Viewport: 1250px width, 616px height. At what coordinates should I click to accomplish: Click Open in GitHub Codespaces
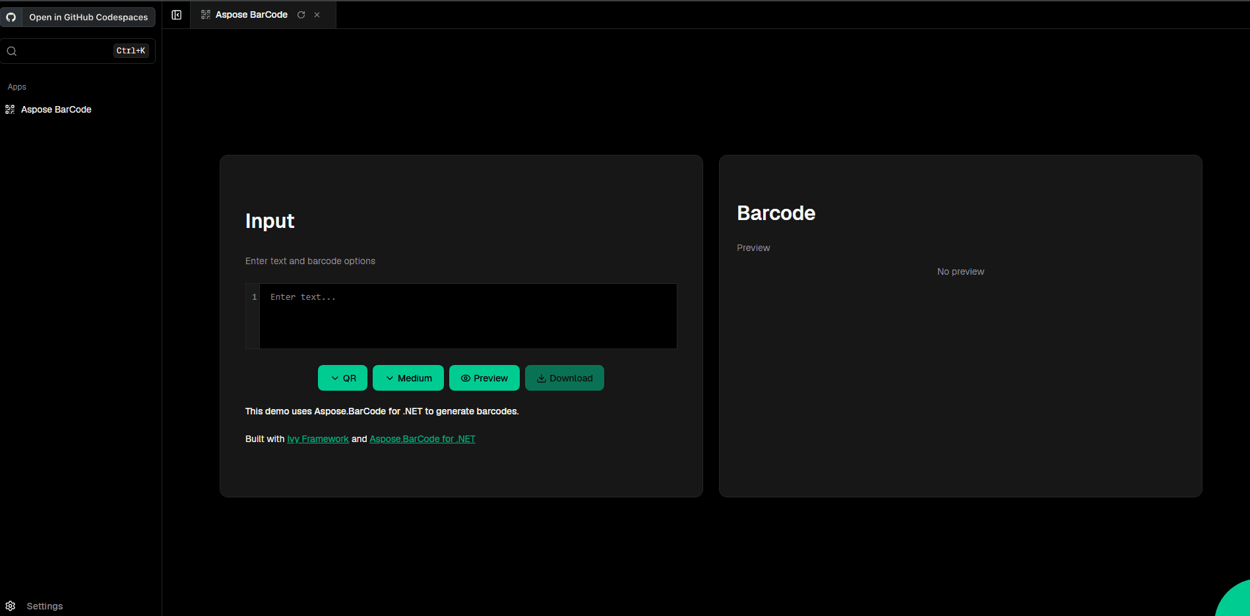point(78,17)
